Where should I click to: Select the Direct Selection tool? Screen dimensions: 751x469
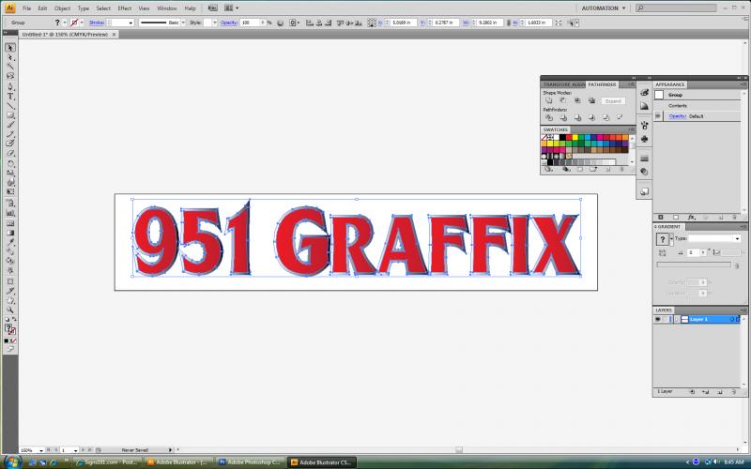(x=10, y=57)
